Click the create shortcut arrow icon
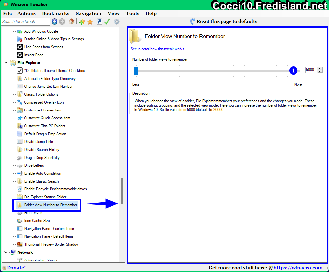This screenshot has height=272, width=329. 99,22
